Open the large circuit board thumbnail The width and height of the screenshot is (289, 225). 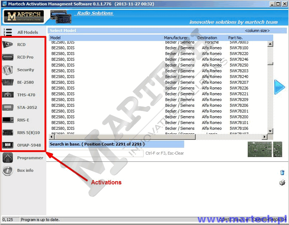pos(260,149)
